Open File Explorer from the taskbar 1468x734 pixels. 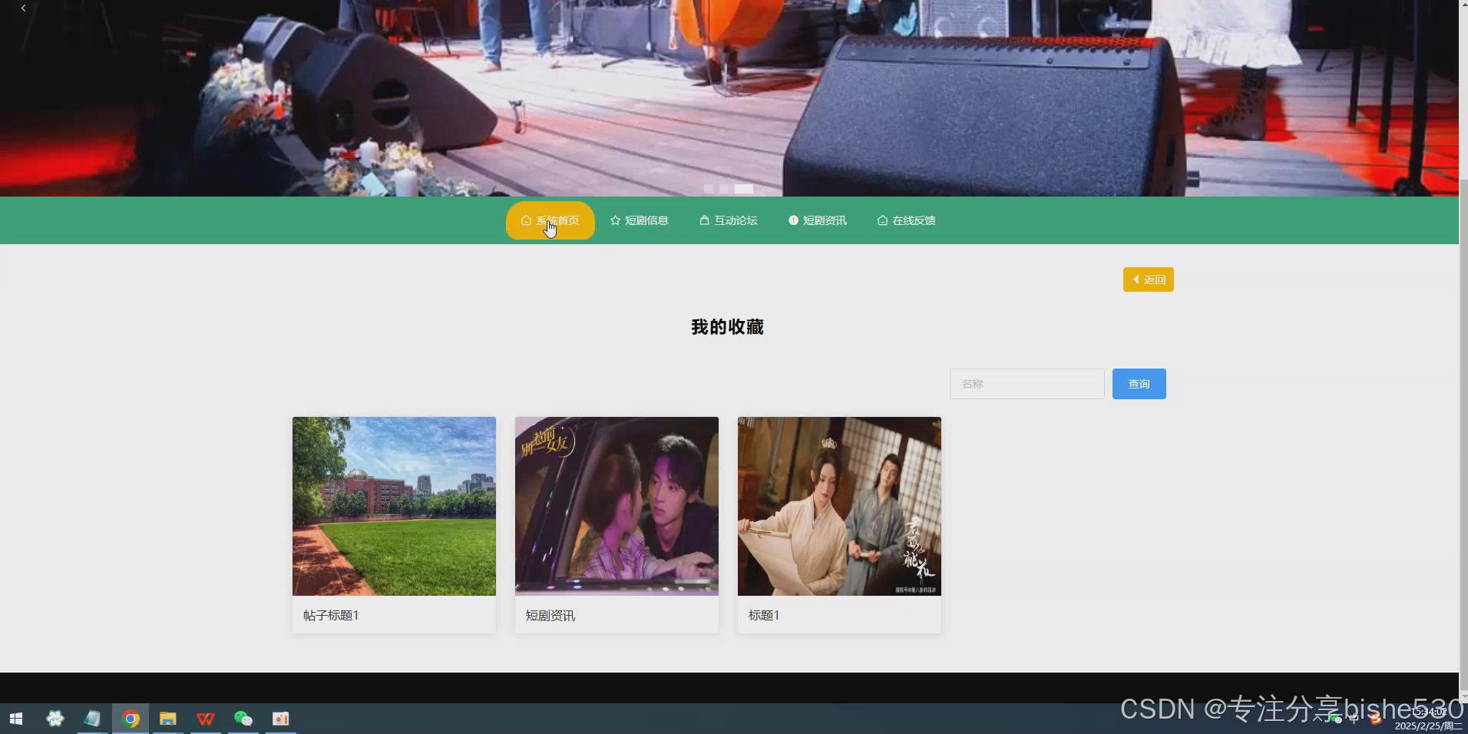(x=167, y=719)
